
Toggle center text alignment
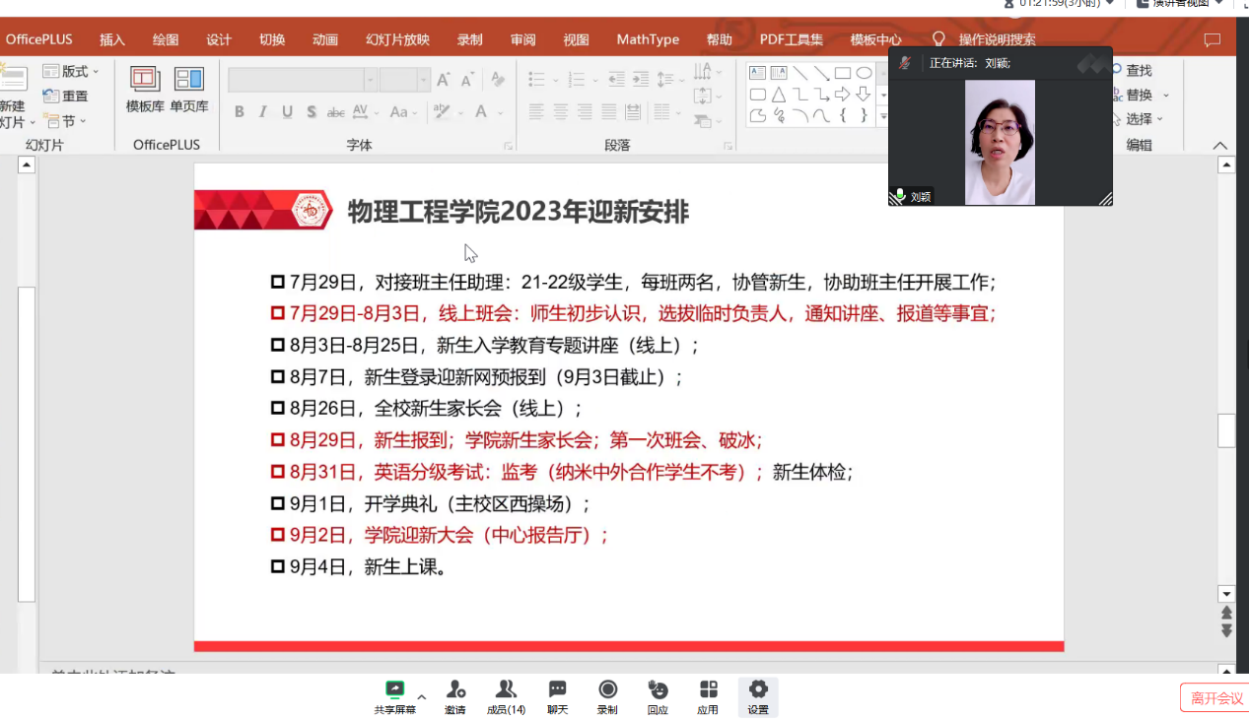561,112
